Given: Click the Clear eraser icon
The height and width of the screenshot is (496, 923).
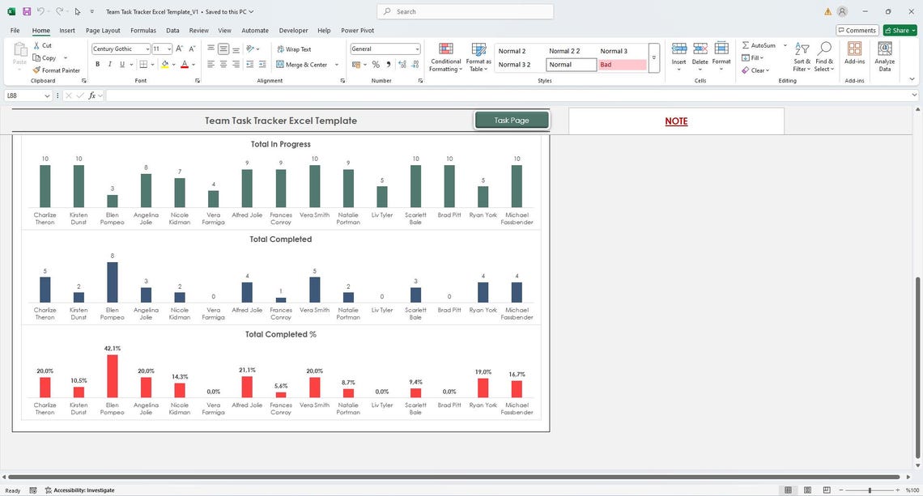Looking at the screenshot, I should (x=745, y=70).
